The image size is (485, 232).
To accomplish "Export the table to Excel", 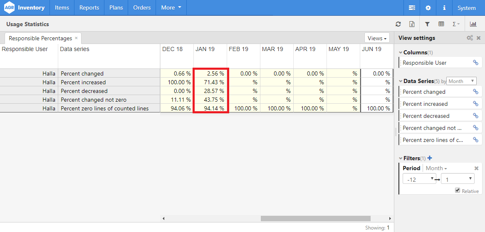I will point(412,24).
